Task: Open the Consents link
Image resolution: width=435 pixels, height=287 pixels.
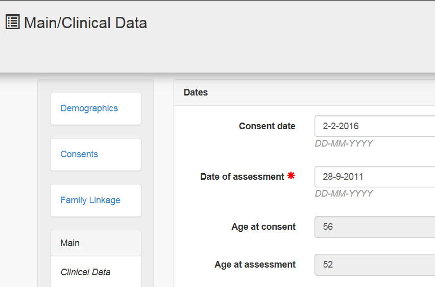Action: pos(79,154)
